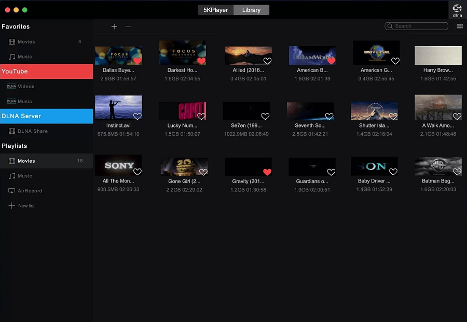Favorite Seventh So... using the heart
The width and height of the screenshot is (467, 322).
[x=329, y=116]
